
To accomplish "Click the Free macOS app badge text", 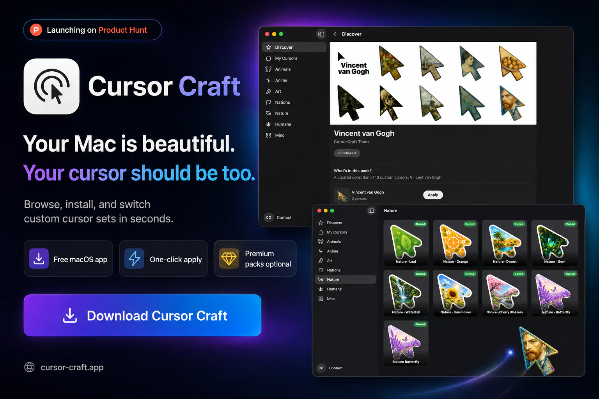I will [80, 260].
